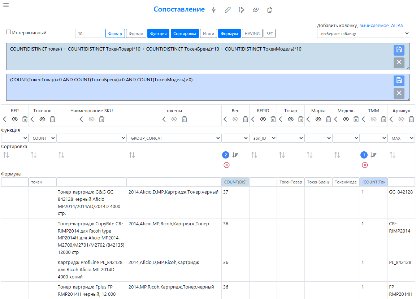Click the copy icon in header
The width and height of the screenshot is (416, 299).
pos(269,10)
